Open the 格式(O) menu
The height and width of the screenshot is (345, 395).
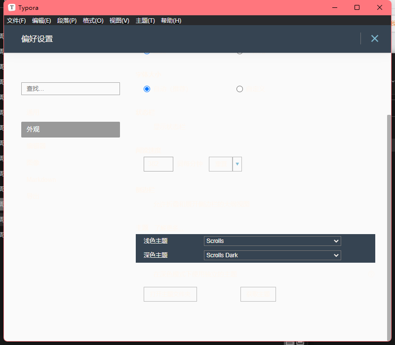pos(93,21)
